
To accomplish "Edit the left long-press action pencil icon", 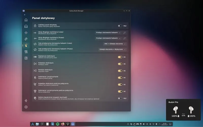I will click(124, 33).
